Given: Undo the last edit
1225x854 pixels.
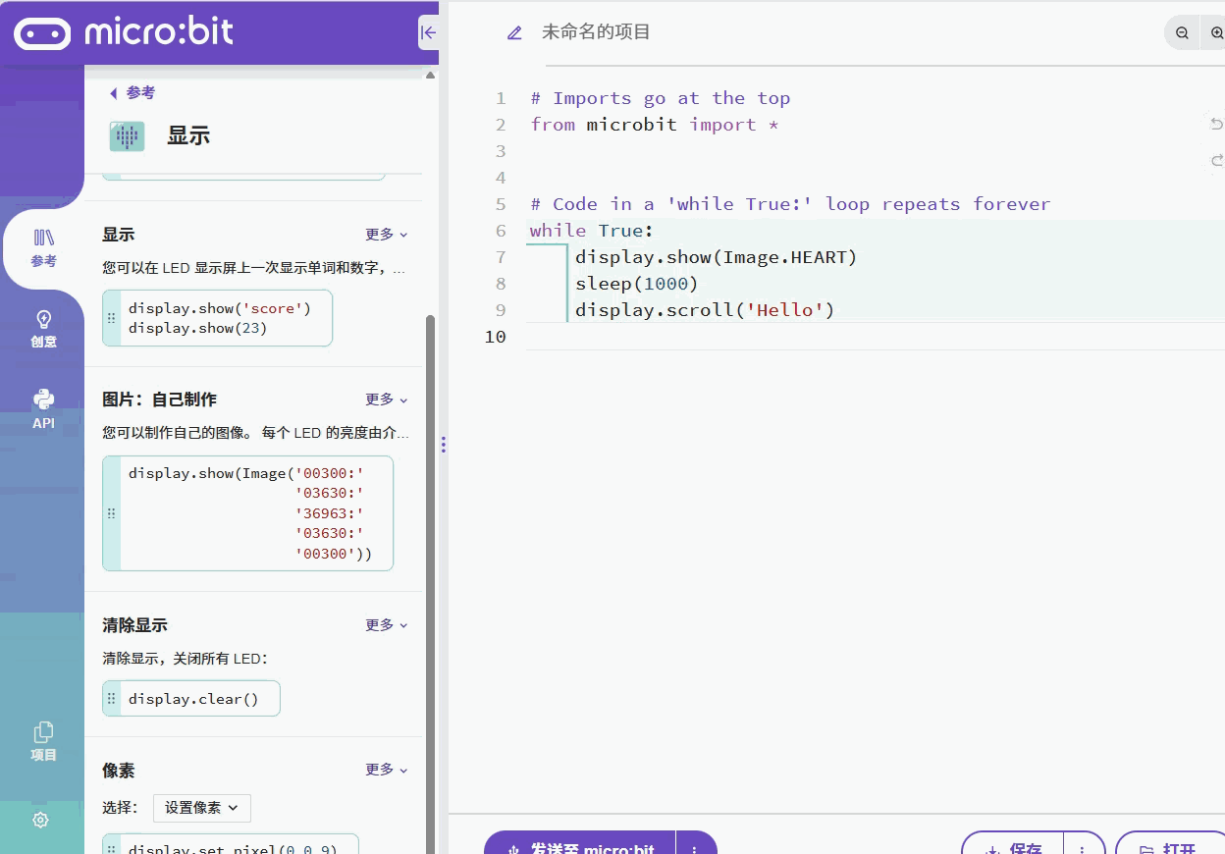Looking at the screenshot, I should coord(1217,124).
